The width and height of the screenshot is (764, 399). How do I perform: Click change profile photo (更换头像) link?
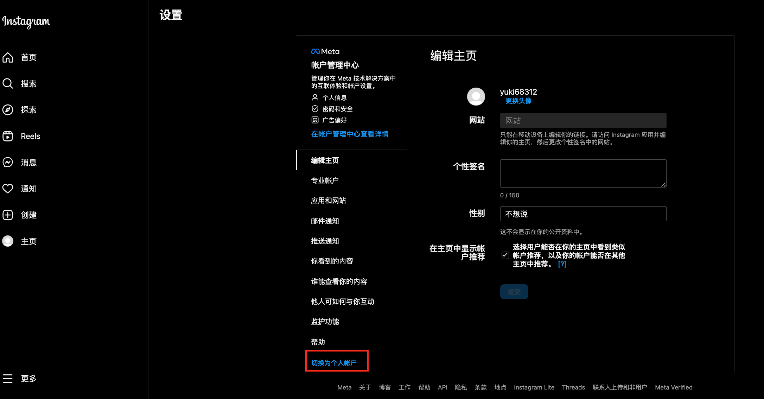[518, 101]
